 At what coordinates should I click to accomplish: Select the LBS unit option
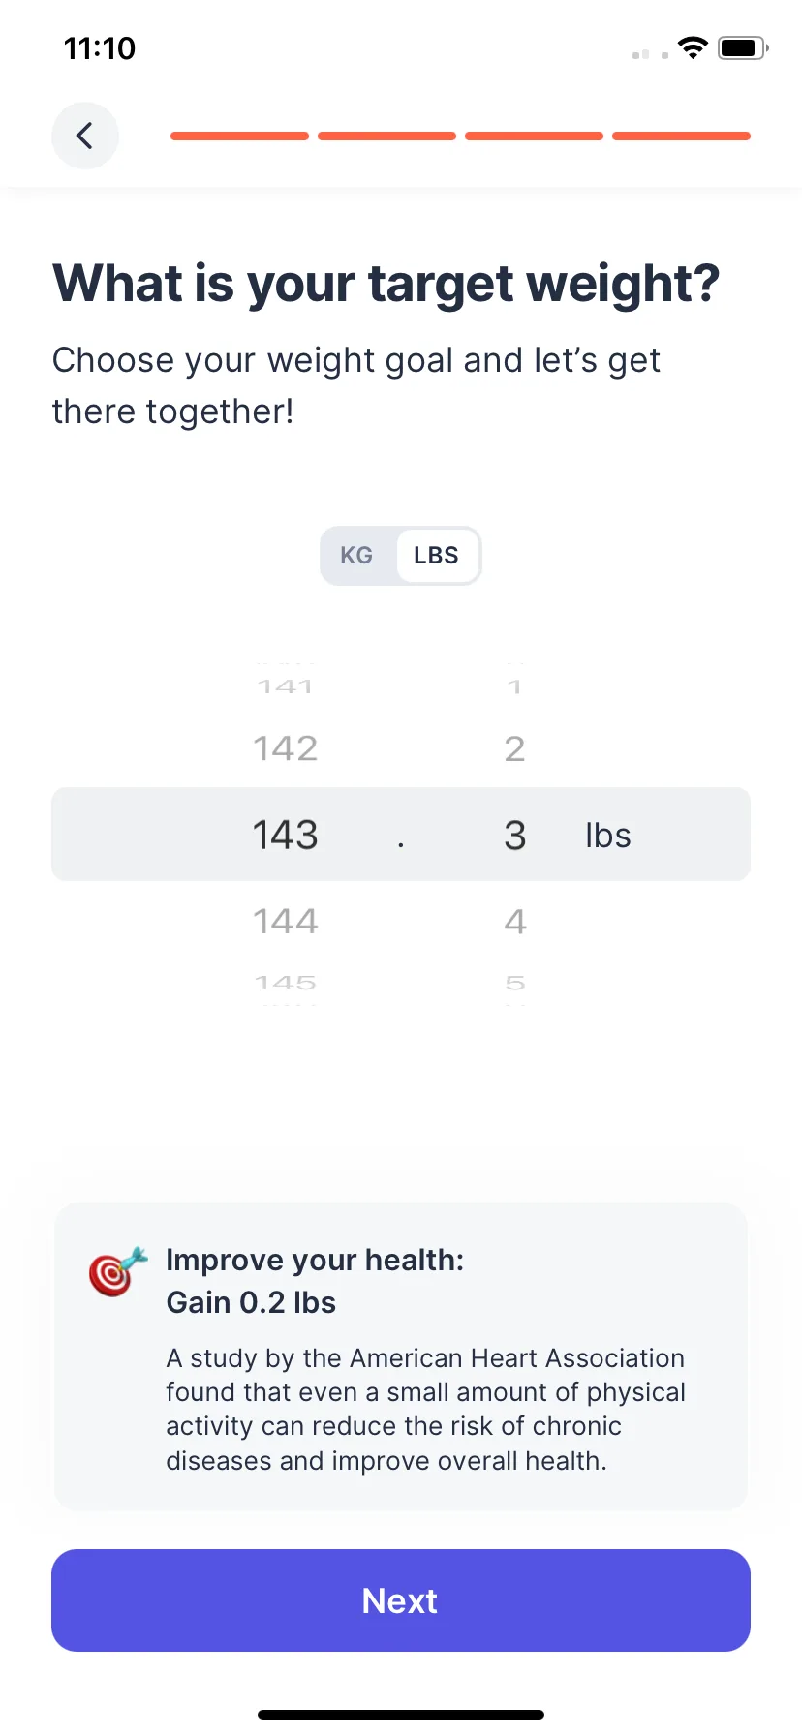point(437,556)
